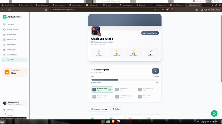The image size is (222, 124).
Task: Open Brave Wallet icon in toolbar
Action: (x=205, y=10)
